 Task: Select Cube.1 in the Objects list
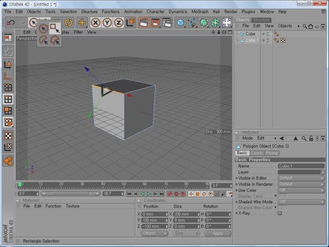pyautogui.click(x=252, y=40)
